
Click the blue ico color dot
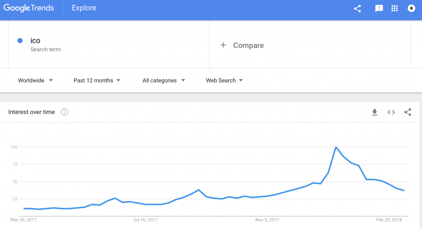(x=20, y=41)
